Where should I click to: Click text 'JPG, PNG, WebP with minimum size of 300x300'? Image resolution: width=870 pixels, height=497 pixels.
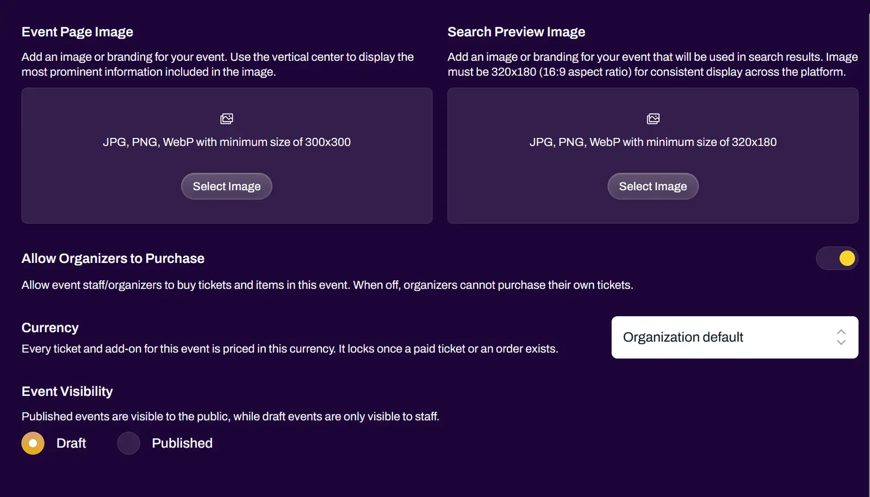[x=227, y=142]
